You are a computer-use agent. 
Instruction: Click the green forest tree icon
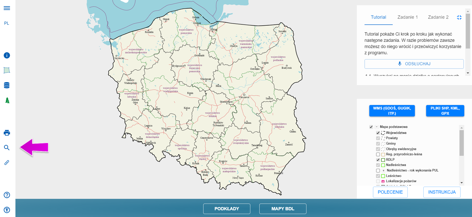point(7,100)
